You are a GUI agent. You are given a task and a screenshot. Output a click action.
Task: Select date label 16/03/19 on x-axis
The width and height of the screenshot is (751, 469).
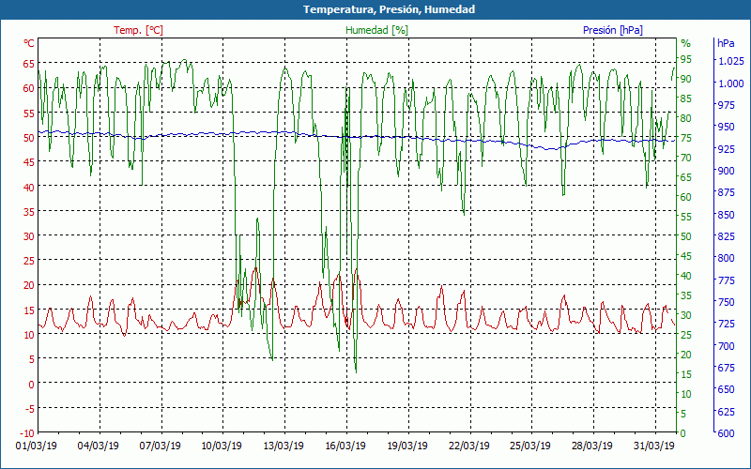pos(345,446)
